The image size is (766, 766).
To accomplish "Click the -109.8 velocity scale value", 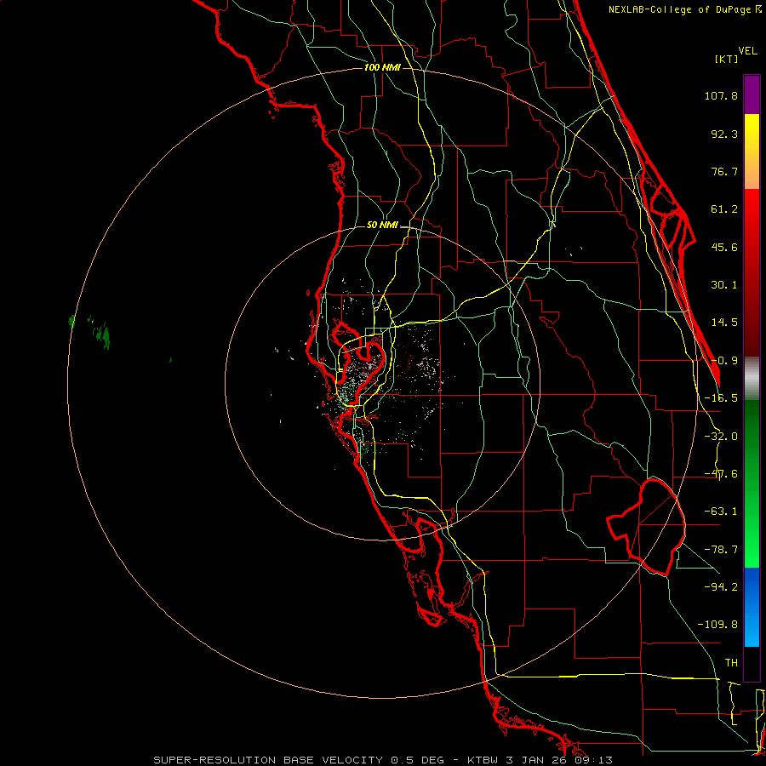I will (717, 625).
